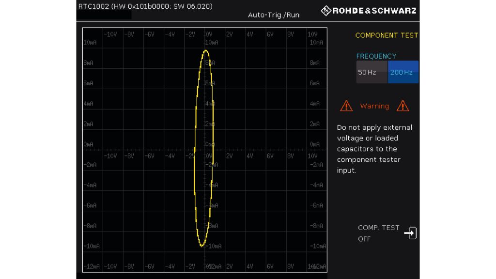Click the RTC1002 hardware info header
The width and height of the screenshot is (496, 279).
tap(145, 6)
